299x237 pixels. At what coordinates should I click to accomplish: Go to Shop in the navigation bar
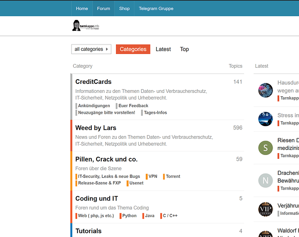click(124, 9)
